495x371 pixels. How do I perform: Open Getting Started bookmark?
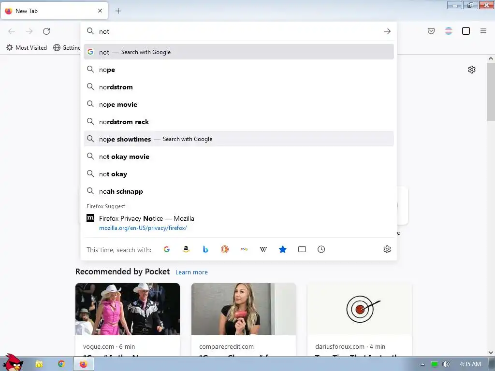(x=67, y=48)
